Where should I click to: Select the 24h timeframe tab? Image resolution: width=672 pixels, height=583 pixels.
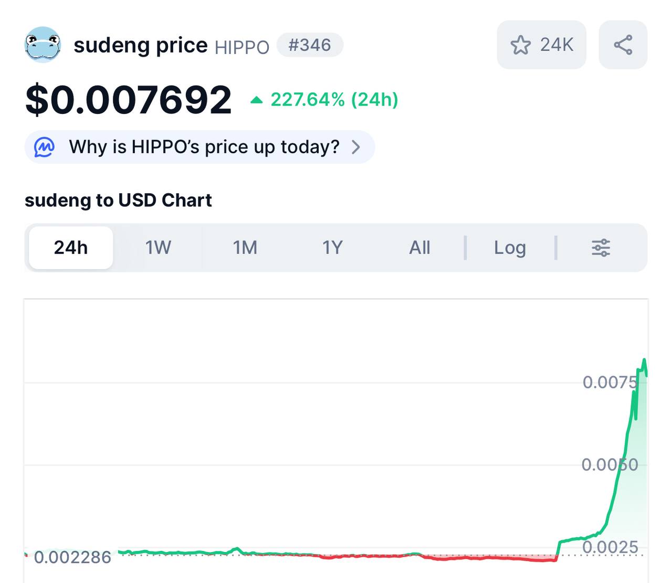tap(71, 248)
